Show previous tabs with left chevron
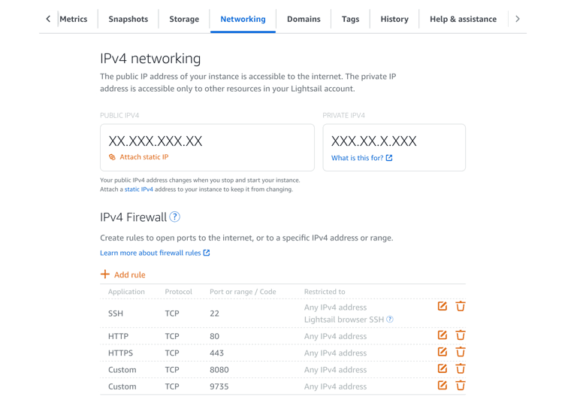Screen dimensions: 577x406 pyautogui.click(x=48, y=19)
